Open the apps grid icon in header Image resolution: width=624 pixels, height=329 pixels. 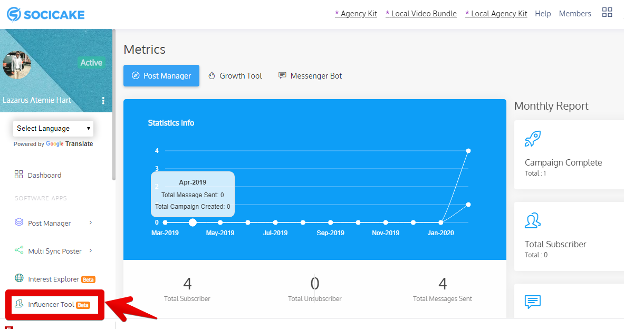point(607,12)
